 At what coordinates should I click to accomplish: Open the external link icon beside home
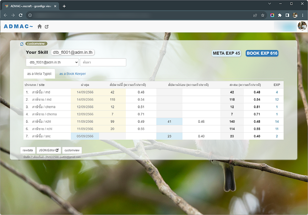tap(47, 27)
